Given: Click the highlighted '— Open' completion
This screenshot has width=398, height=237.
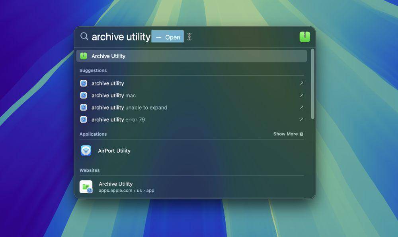Looking at the screenshot, I should [x=168, y=37].
